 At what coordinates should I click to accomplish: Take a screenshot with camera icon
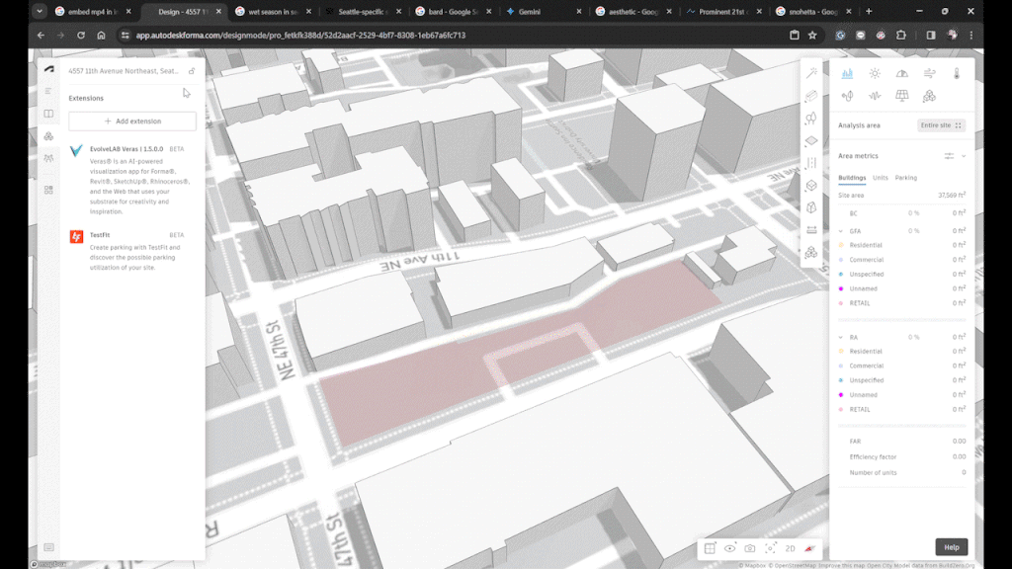coord(750,548)
